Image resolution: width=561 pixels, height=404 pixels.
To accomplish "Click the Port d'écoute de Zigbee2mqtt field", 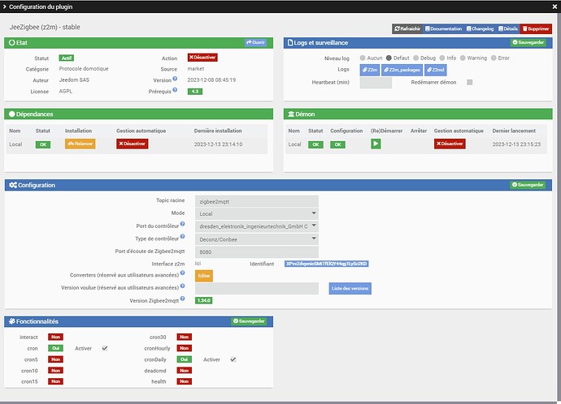I will tap(257, 252).
